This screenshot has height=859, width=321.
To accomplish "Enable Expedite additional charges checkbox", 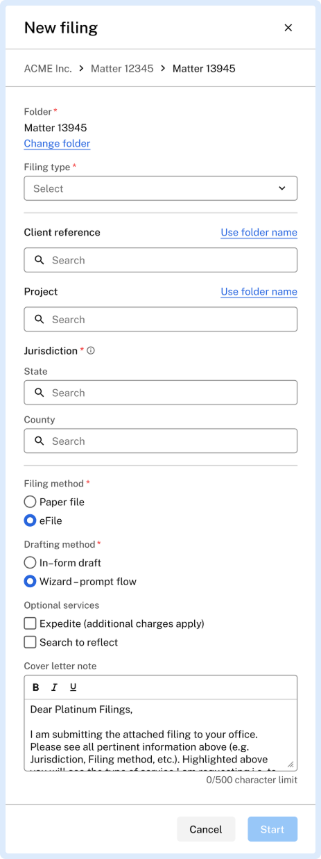I will [30, 623].
